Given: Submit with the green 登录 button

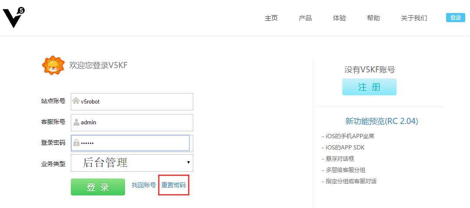Looking at the screenshot, I should [x=98, y=187].
